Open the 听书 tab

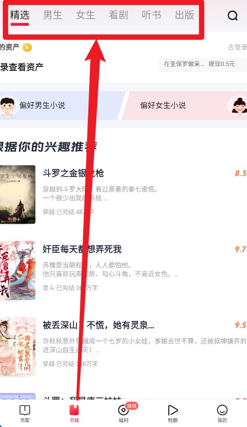pos(152,15)
